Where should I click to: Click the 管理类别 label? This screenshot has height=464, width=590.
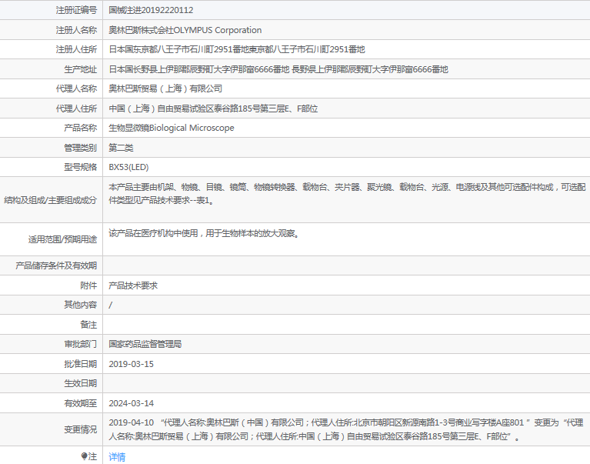click(x=81, y=148)
